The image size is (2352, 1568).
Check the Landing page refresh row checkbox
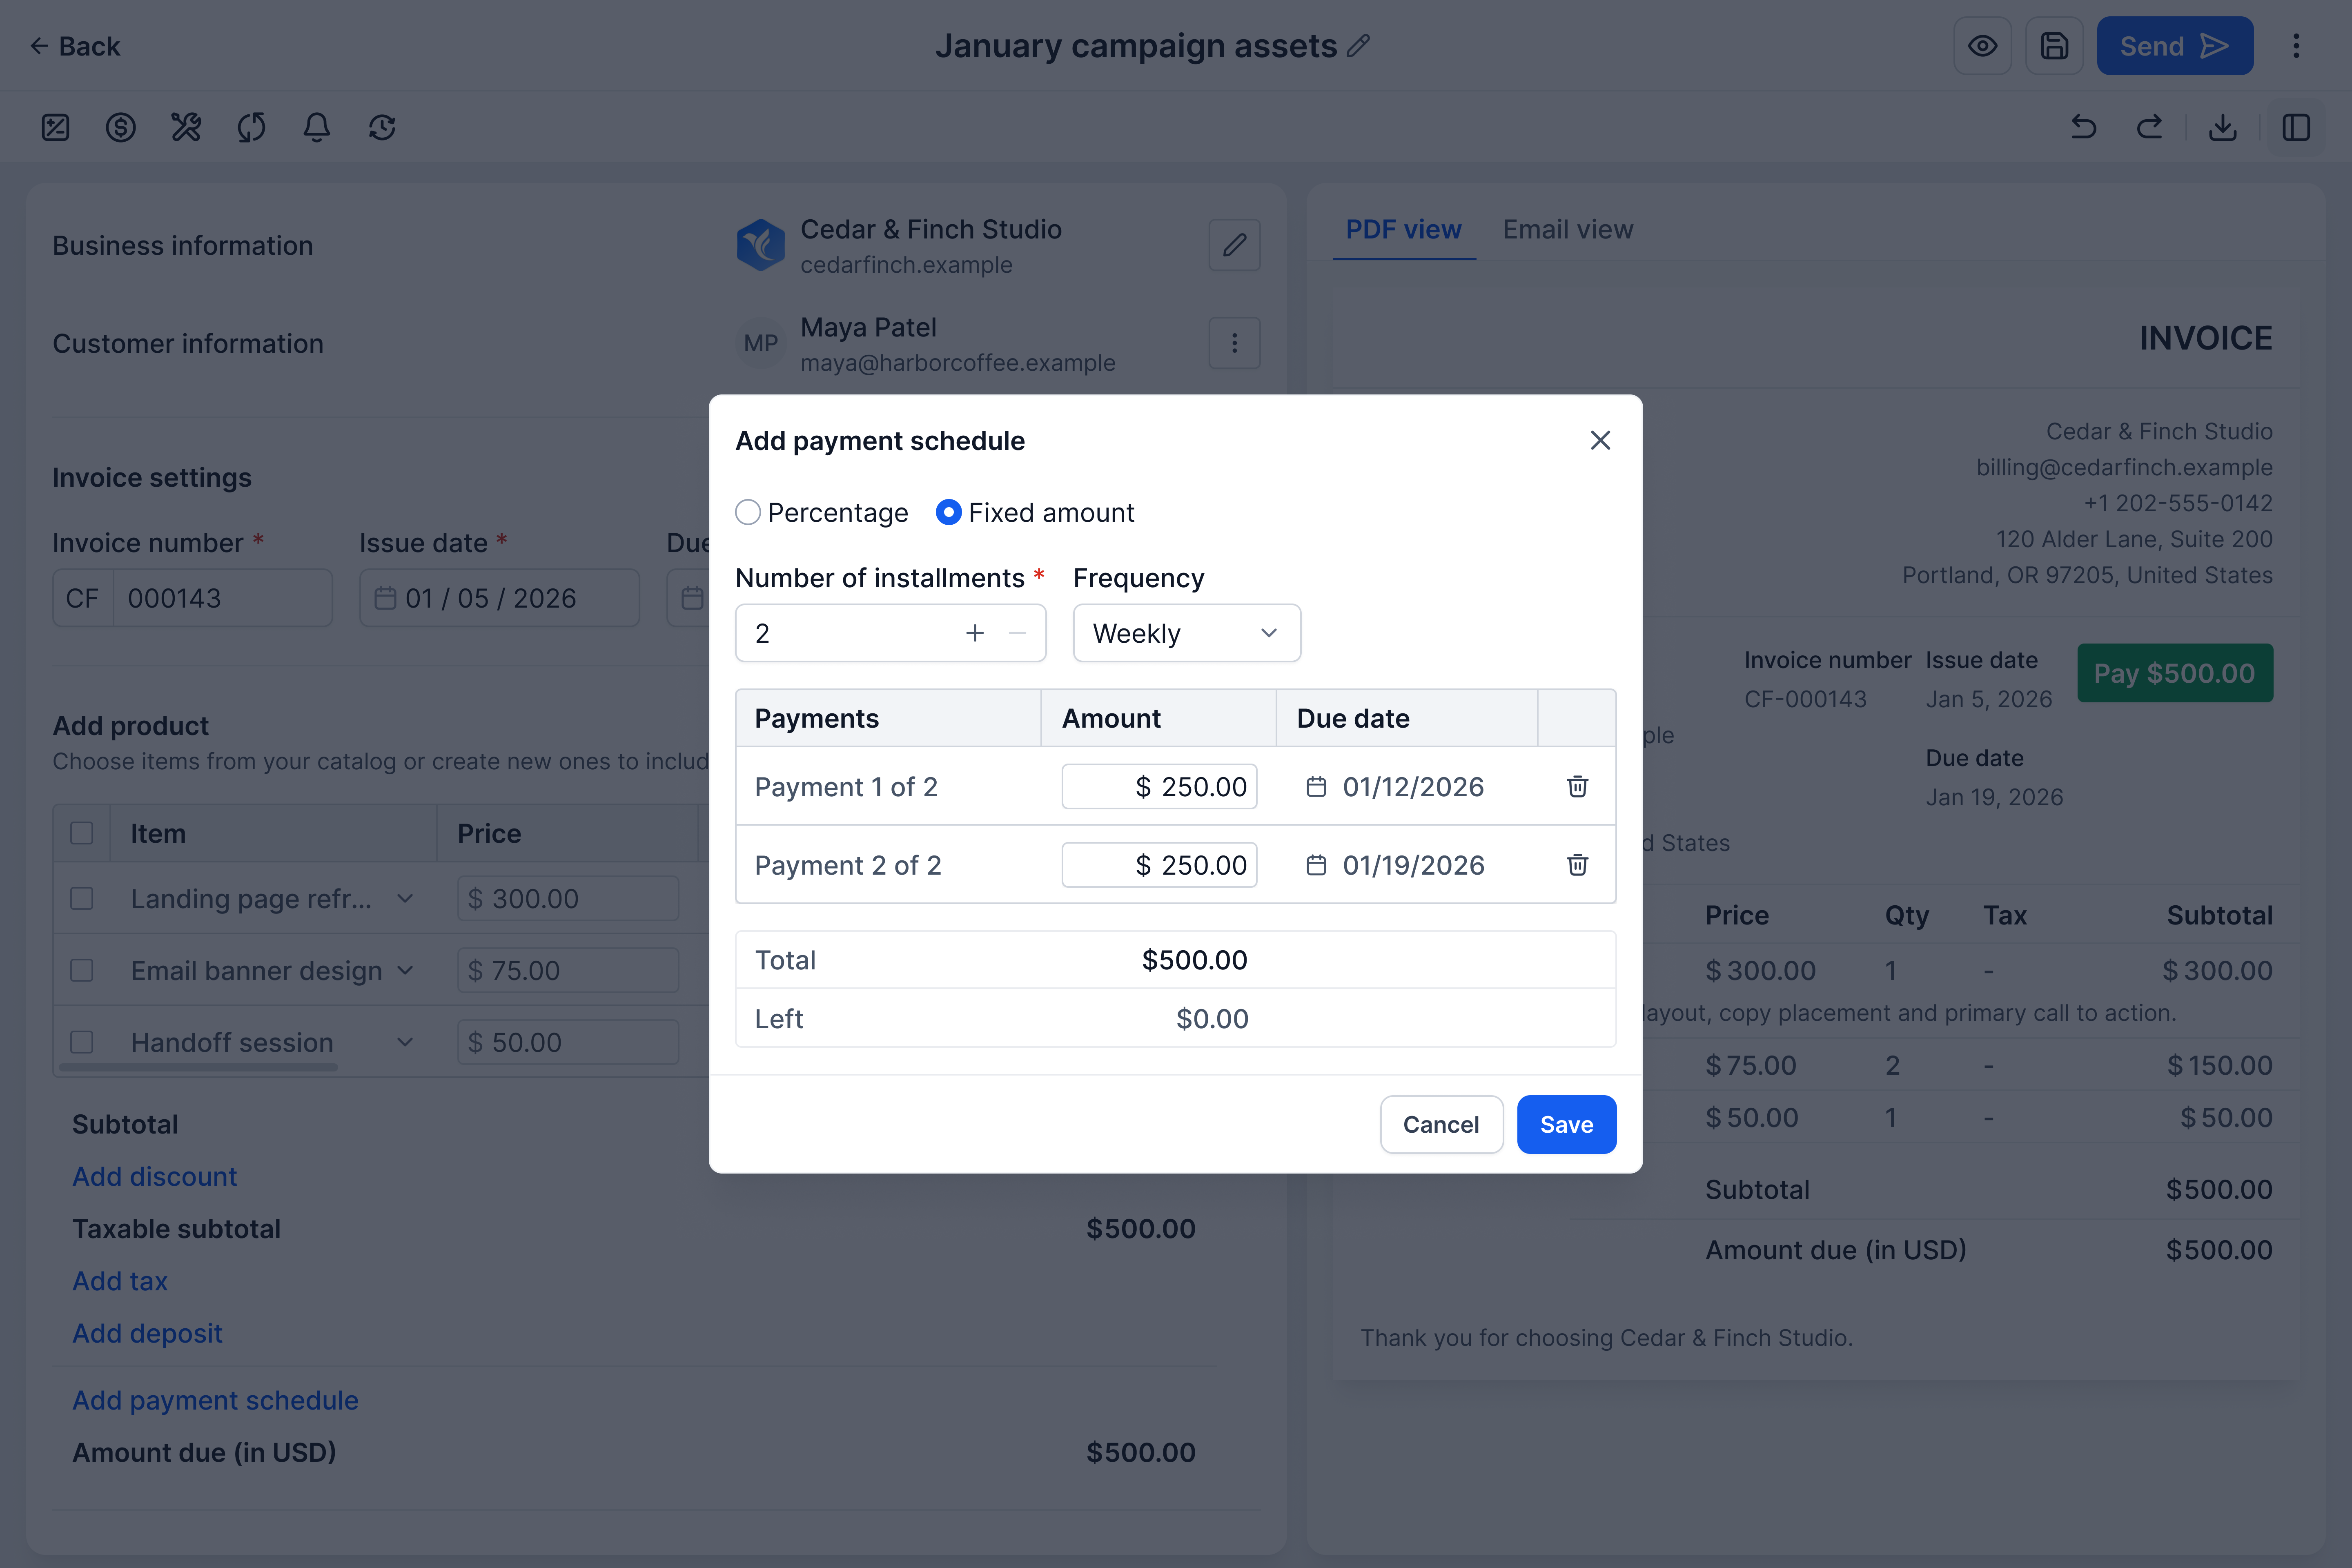(82, 898)
